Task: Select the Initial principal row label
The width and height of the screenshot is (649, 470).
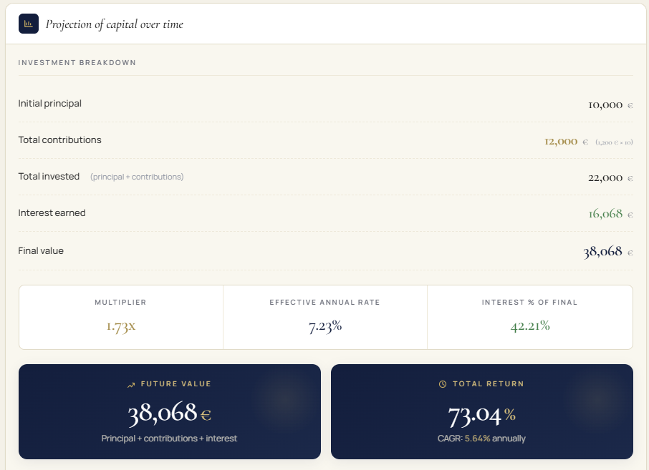Action: 50,104
